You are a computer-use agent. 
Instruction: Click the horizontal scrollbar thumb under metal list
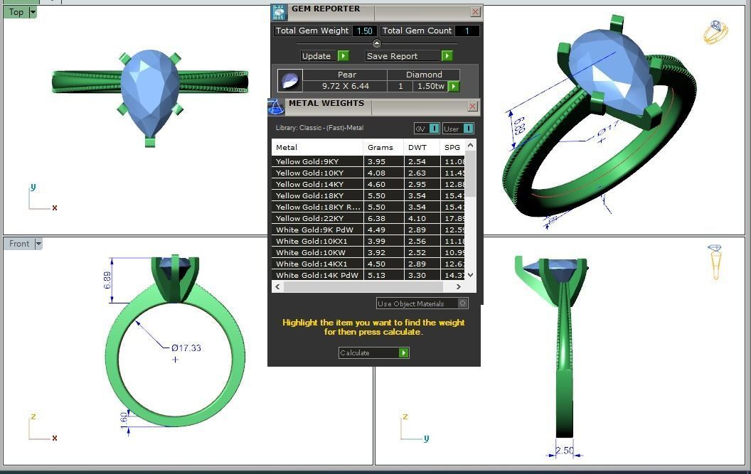pyautogui.click(x=363, y=287)
